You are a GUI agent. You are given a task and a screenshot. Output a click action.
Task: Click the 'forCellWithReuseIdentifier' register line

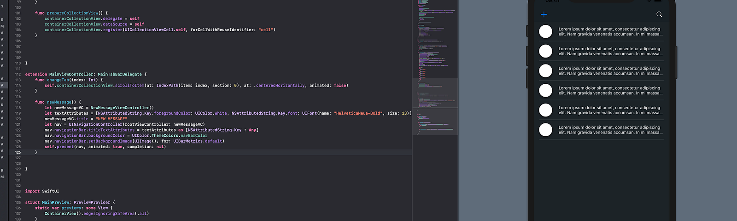(160, 29)
